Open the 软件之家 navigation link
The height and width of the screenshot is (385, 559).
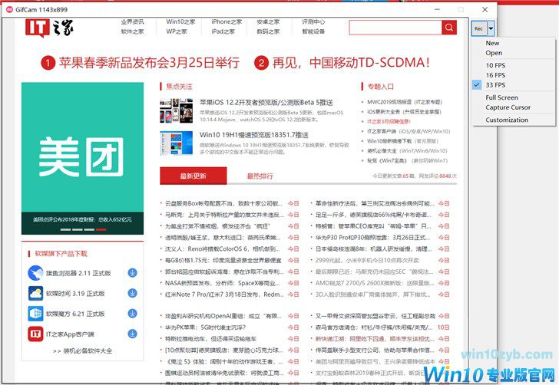click(x=132, y=31)
